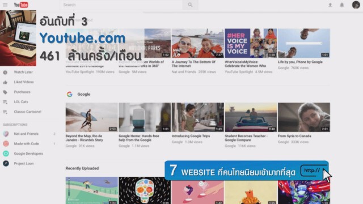The image size is (363, 204).
Task: Click the Liked Videos thumbs-up icon
Action: click(x=5, y=82)
